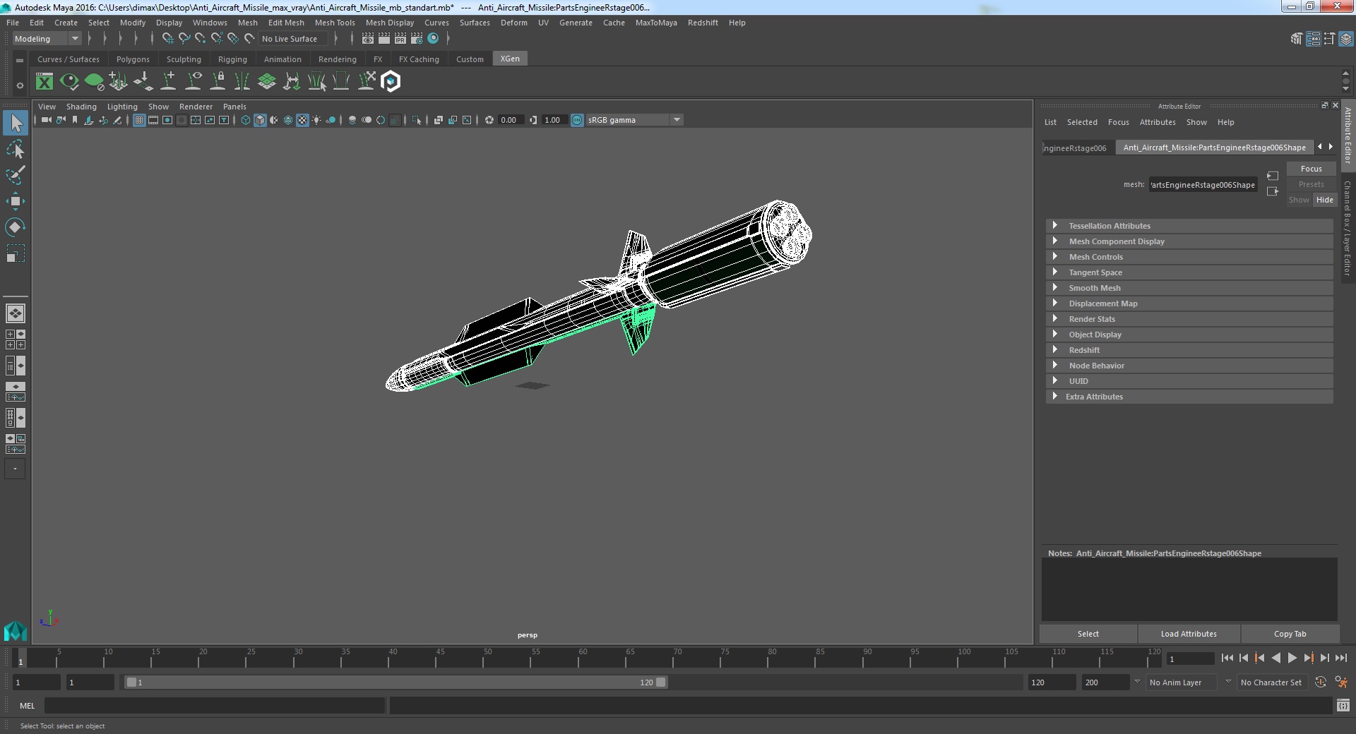Viewport: 1356px width, 734px height.
Task: Activate the Lasso Select tool
Action: pyautogui.click(x=15, y=150)
